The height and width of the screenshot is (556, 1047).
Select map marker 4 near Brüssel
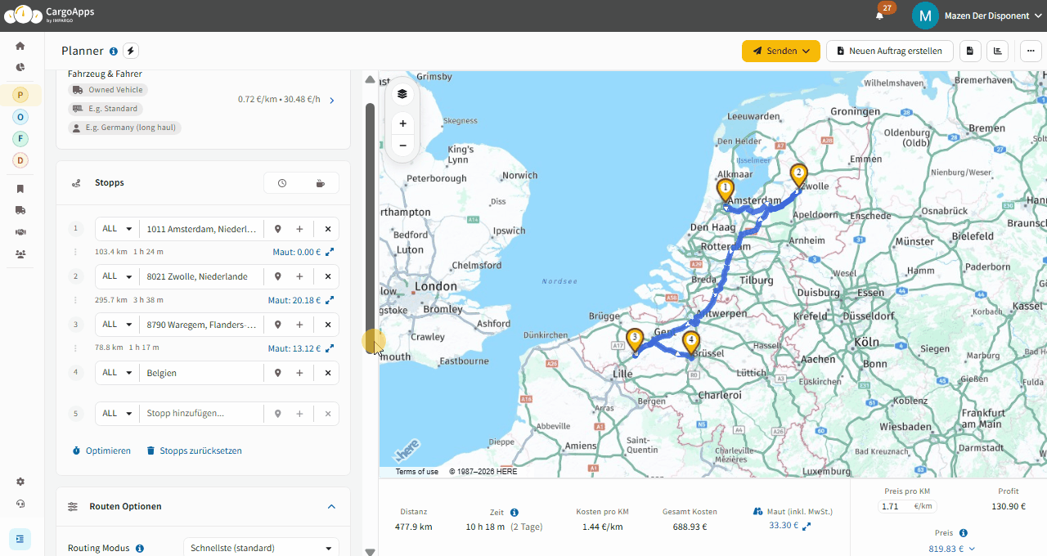pyautogui.click(x=691, y=342)
